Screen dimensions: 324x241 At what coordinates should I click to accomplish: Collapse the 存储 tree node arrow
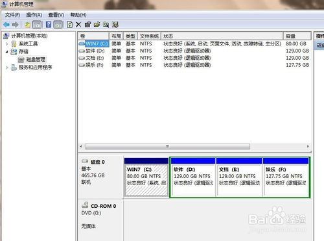click(x=7, y=52)
